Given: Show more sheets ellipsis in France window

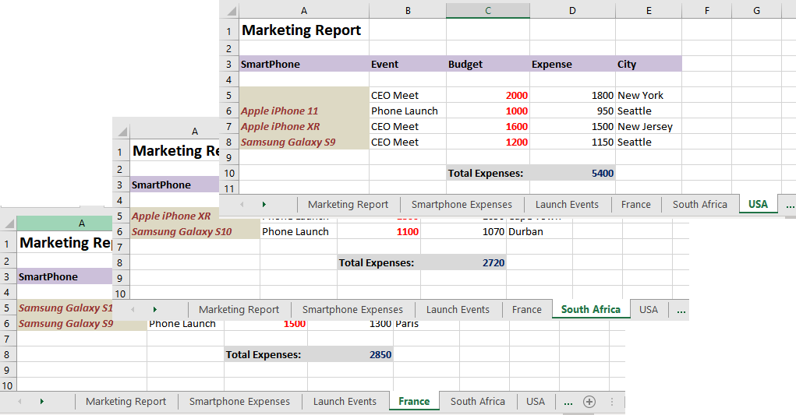Looking at the screenshot, I should tap(568, 402).
